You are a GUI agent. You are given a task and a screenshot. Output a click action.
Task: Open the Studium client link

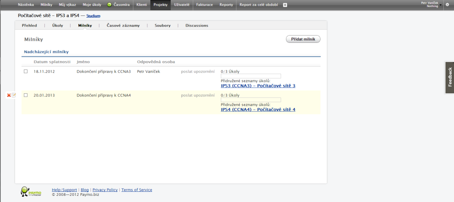pyautogui.click(x=93, y=16)
